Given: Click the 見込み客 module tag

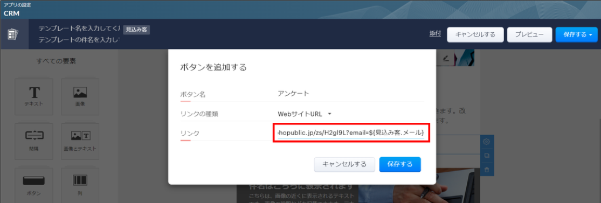Looking at the screenshot, I should point(137,30).
